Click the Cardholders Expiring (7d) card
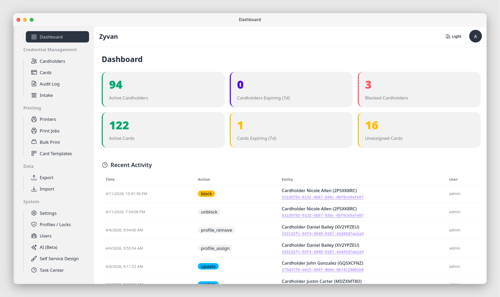 [x=291, y=89]
